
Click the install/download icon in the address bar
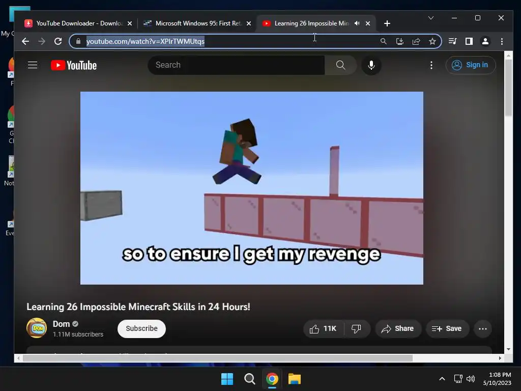[x=400, y=41]
